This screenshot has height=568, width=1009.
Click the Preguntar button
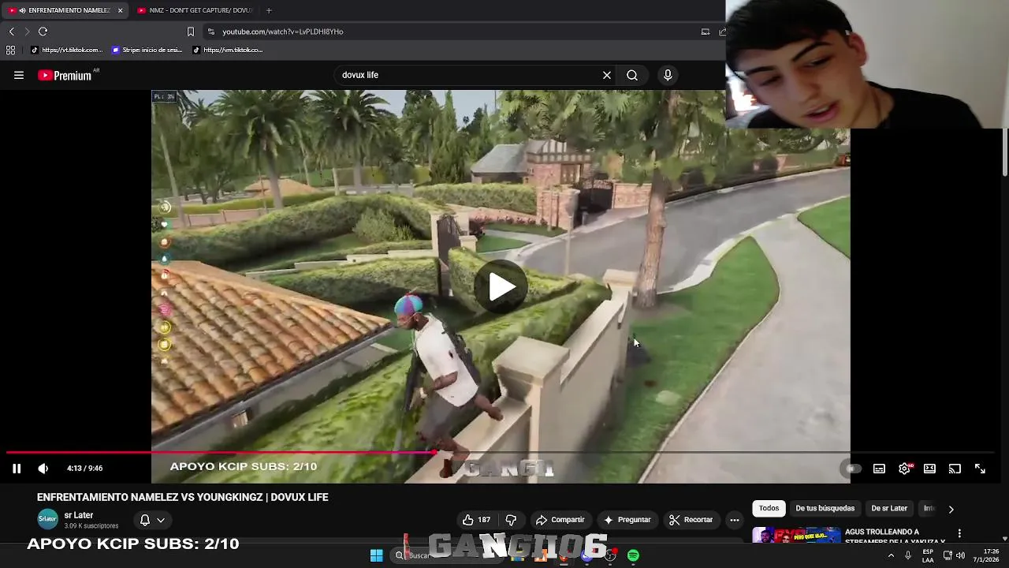[x=627, y=520]
